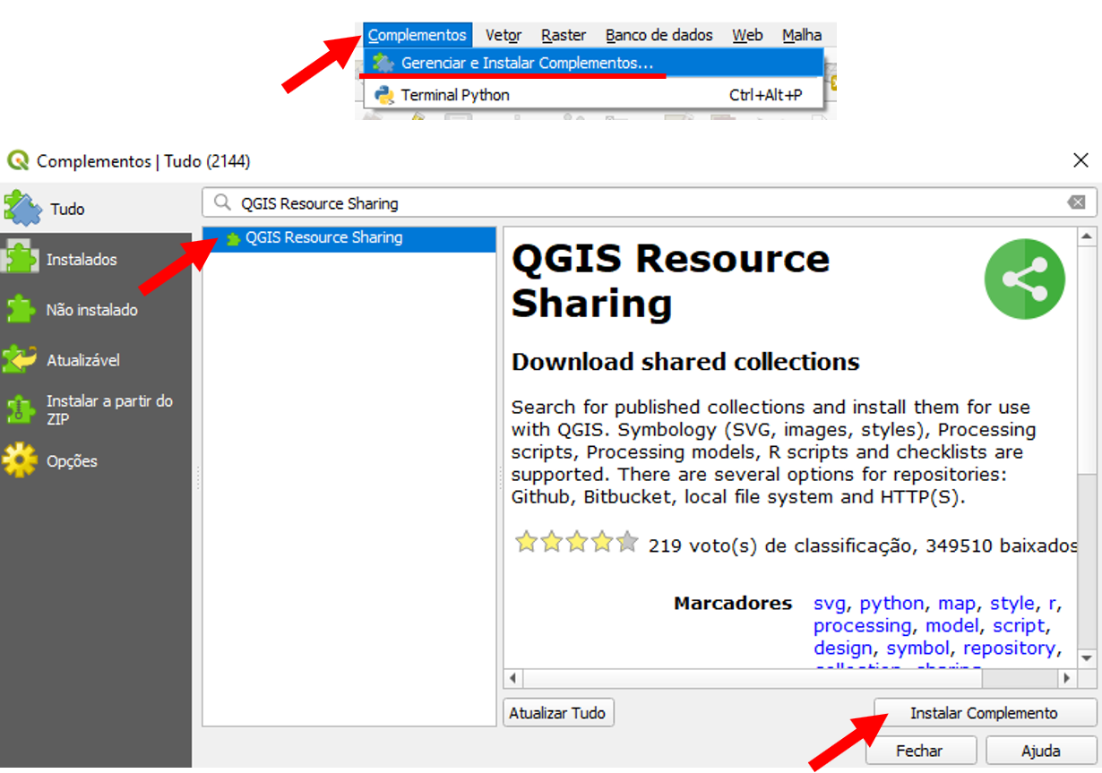Click the green share plugin logo
Viewport: 1102px width, 773px height.
(1024, 279)
